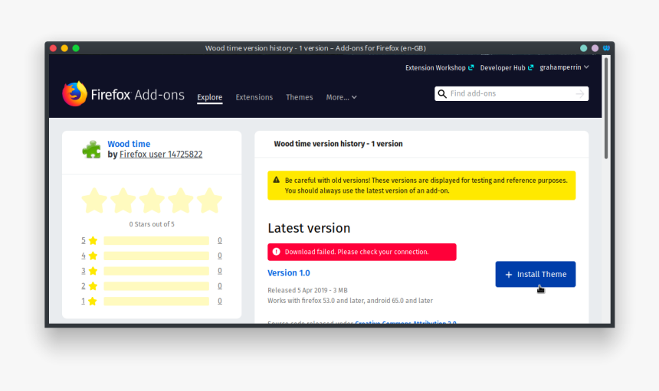Go to the Themes section

[x=300, y=97]
